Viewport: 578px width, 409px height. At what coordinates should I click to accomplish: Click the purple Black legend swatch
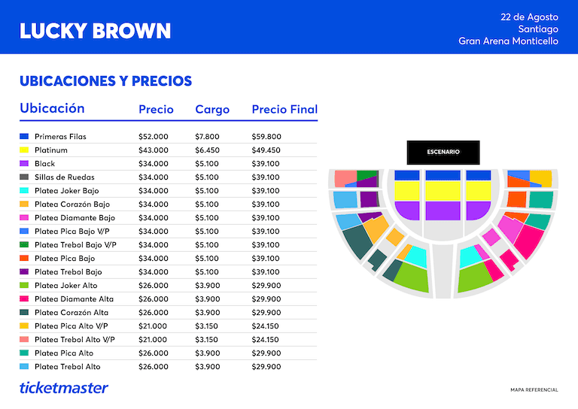pos(24,163)
